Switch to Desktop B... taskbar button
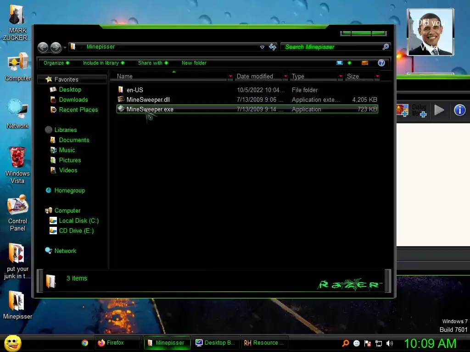The width and height of the screenshot is (470, 352). click(216, 343)
